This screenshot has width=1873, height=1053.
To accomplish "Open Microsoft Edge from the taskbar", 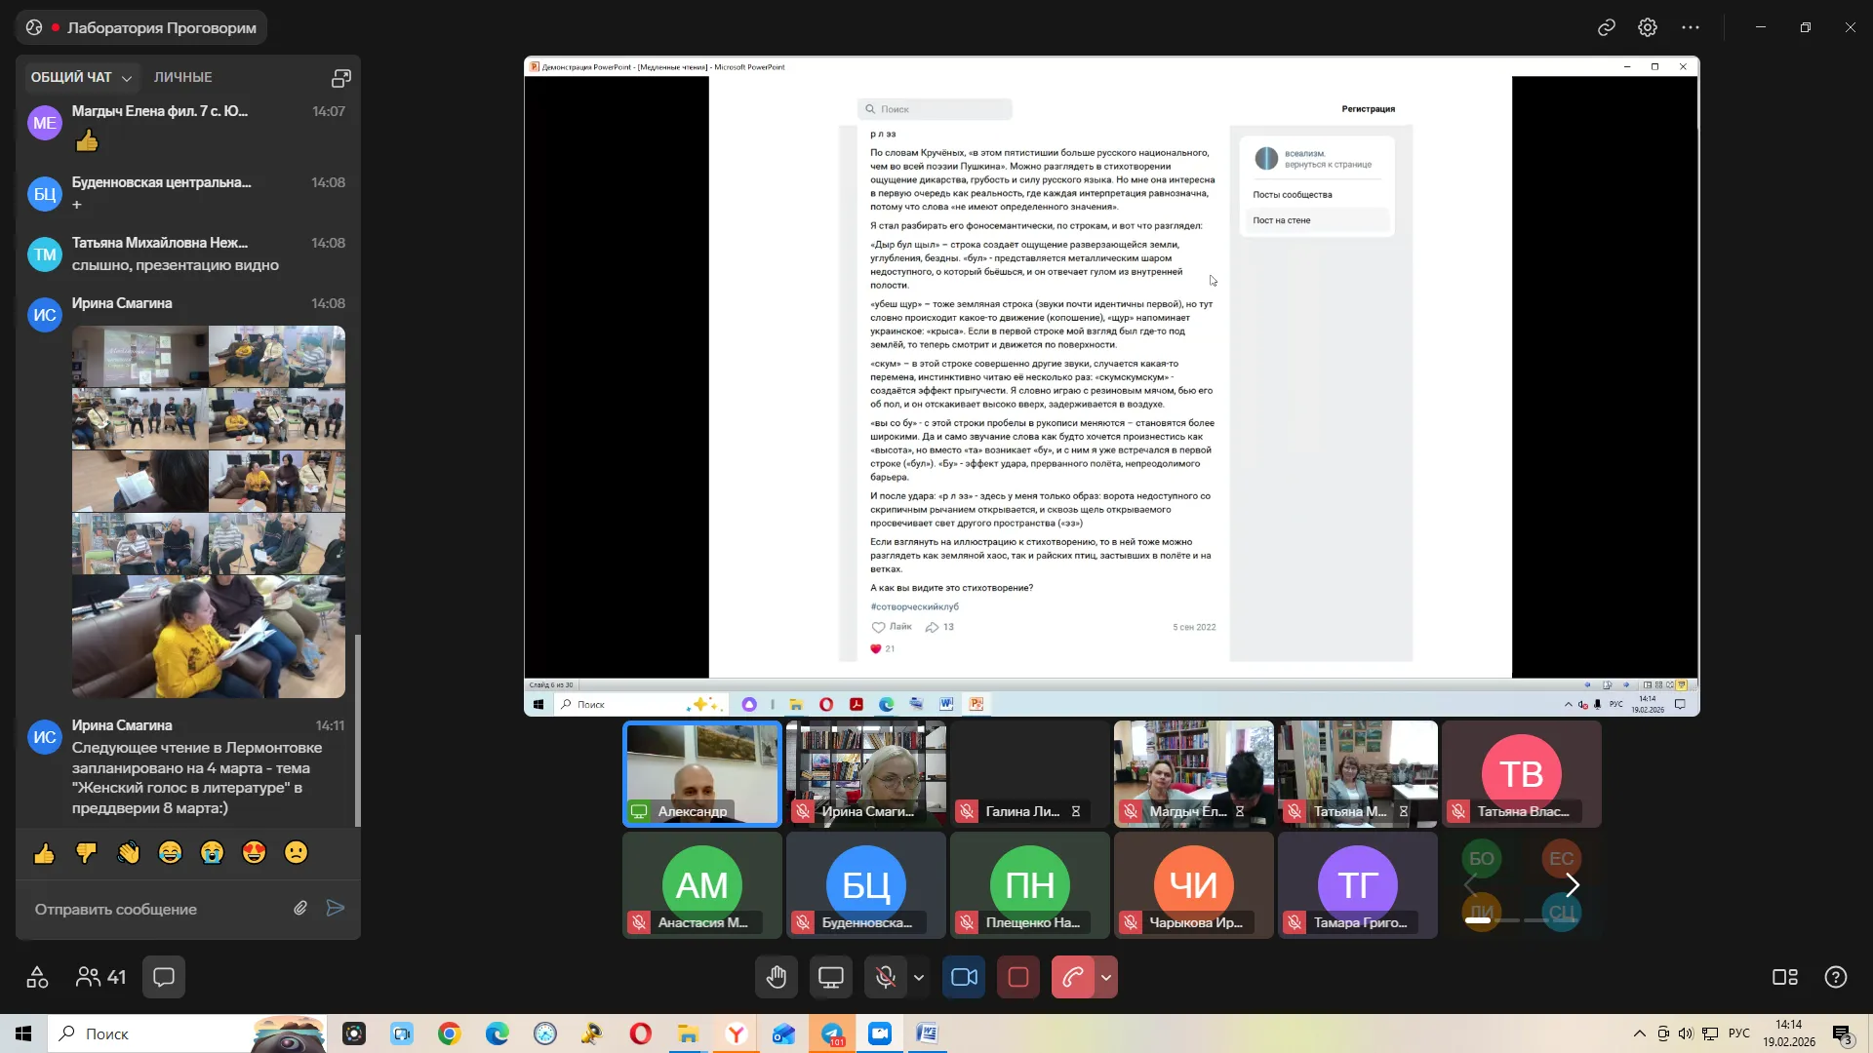I will (498, 1033).
